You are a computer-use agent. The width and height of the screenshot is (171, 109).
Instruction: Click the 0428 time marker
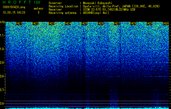click(x=133, y=23)
